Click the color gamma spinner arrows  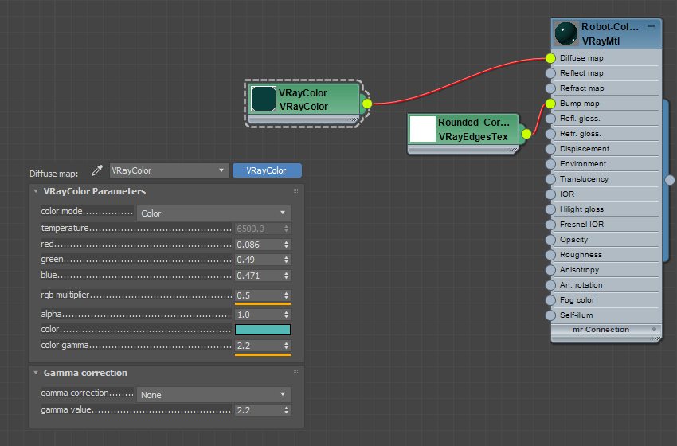click(x=286, y=346)
